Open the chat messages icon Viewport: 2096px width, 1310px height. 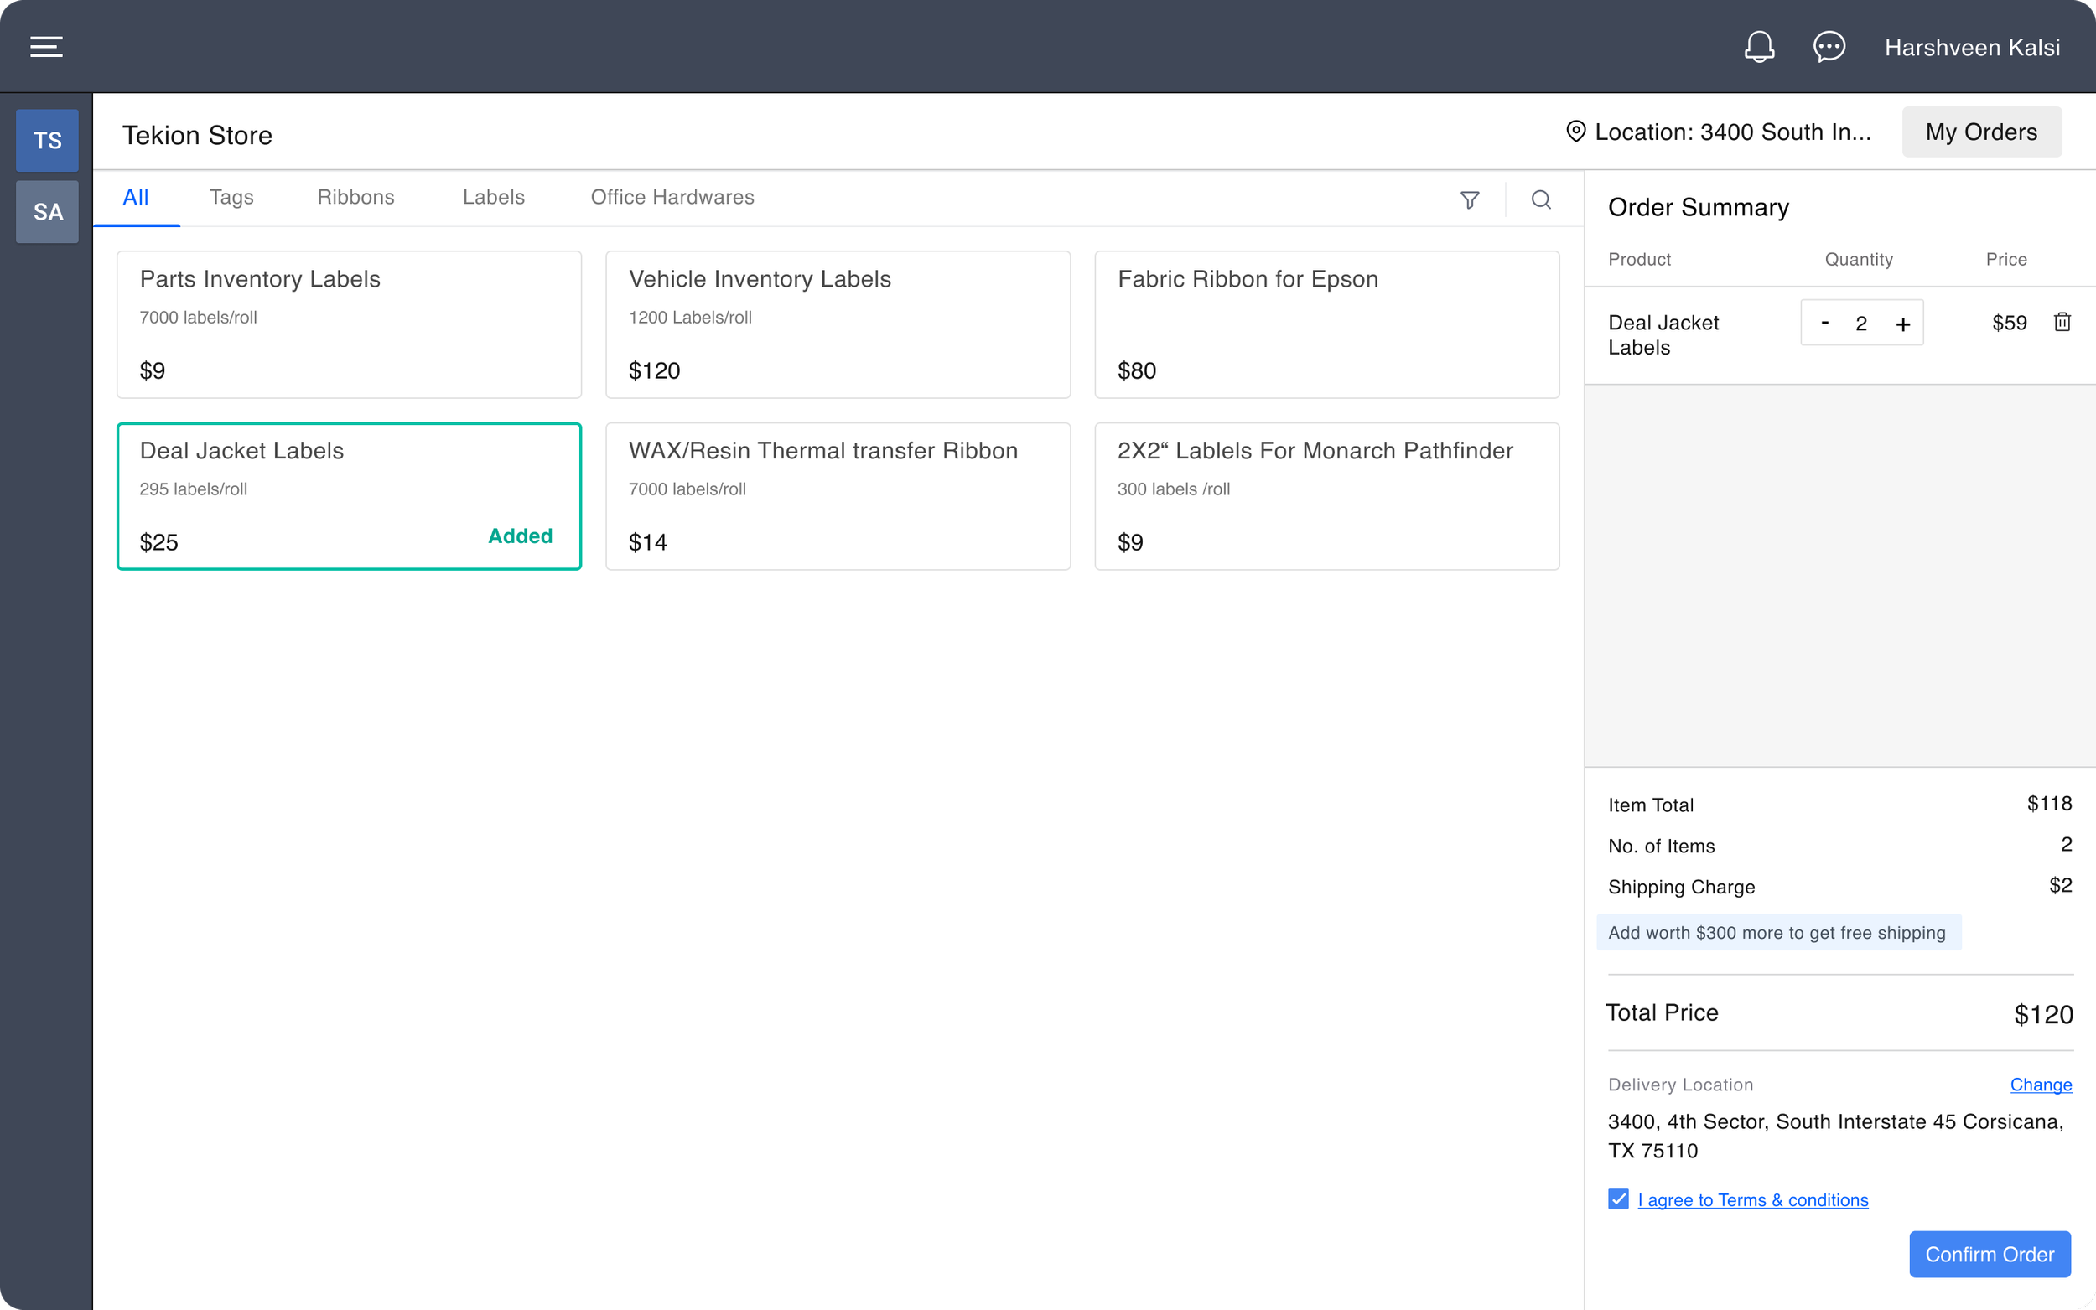(x=1829, y=47)
